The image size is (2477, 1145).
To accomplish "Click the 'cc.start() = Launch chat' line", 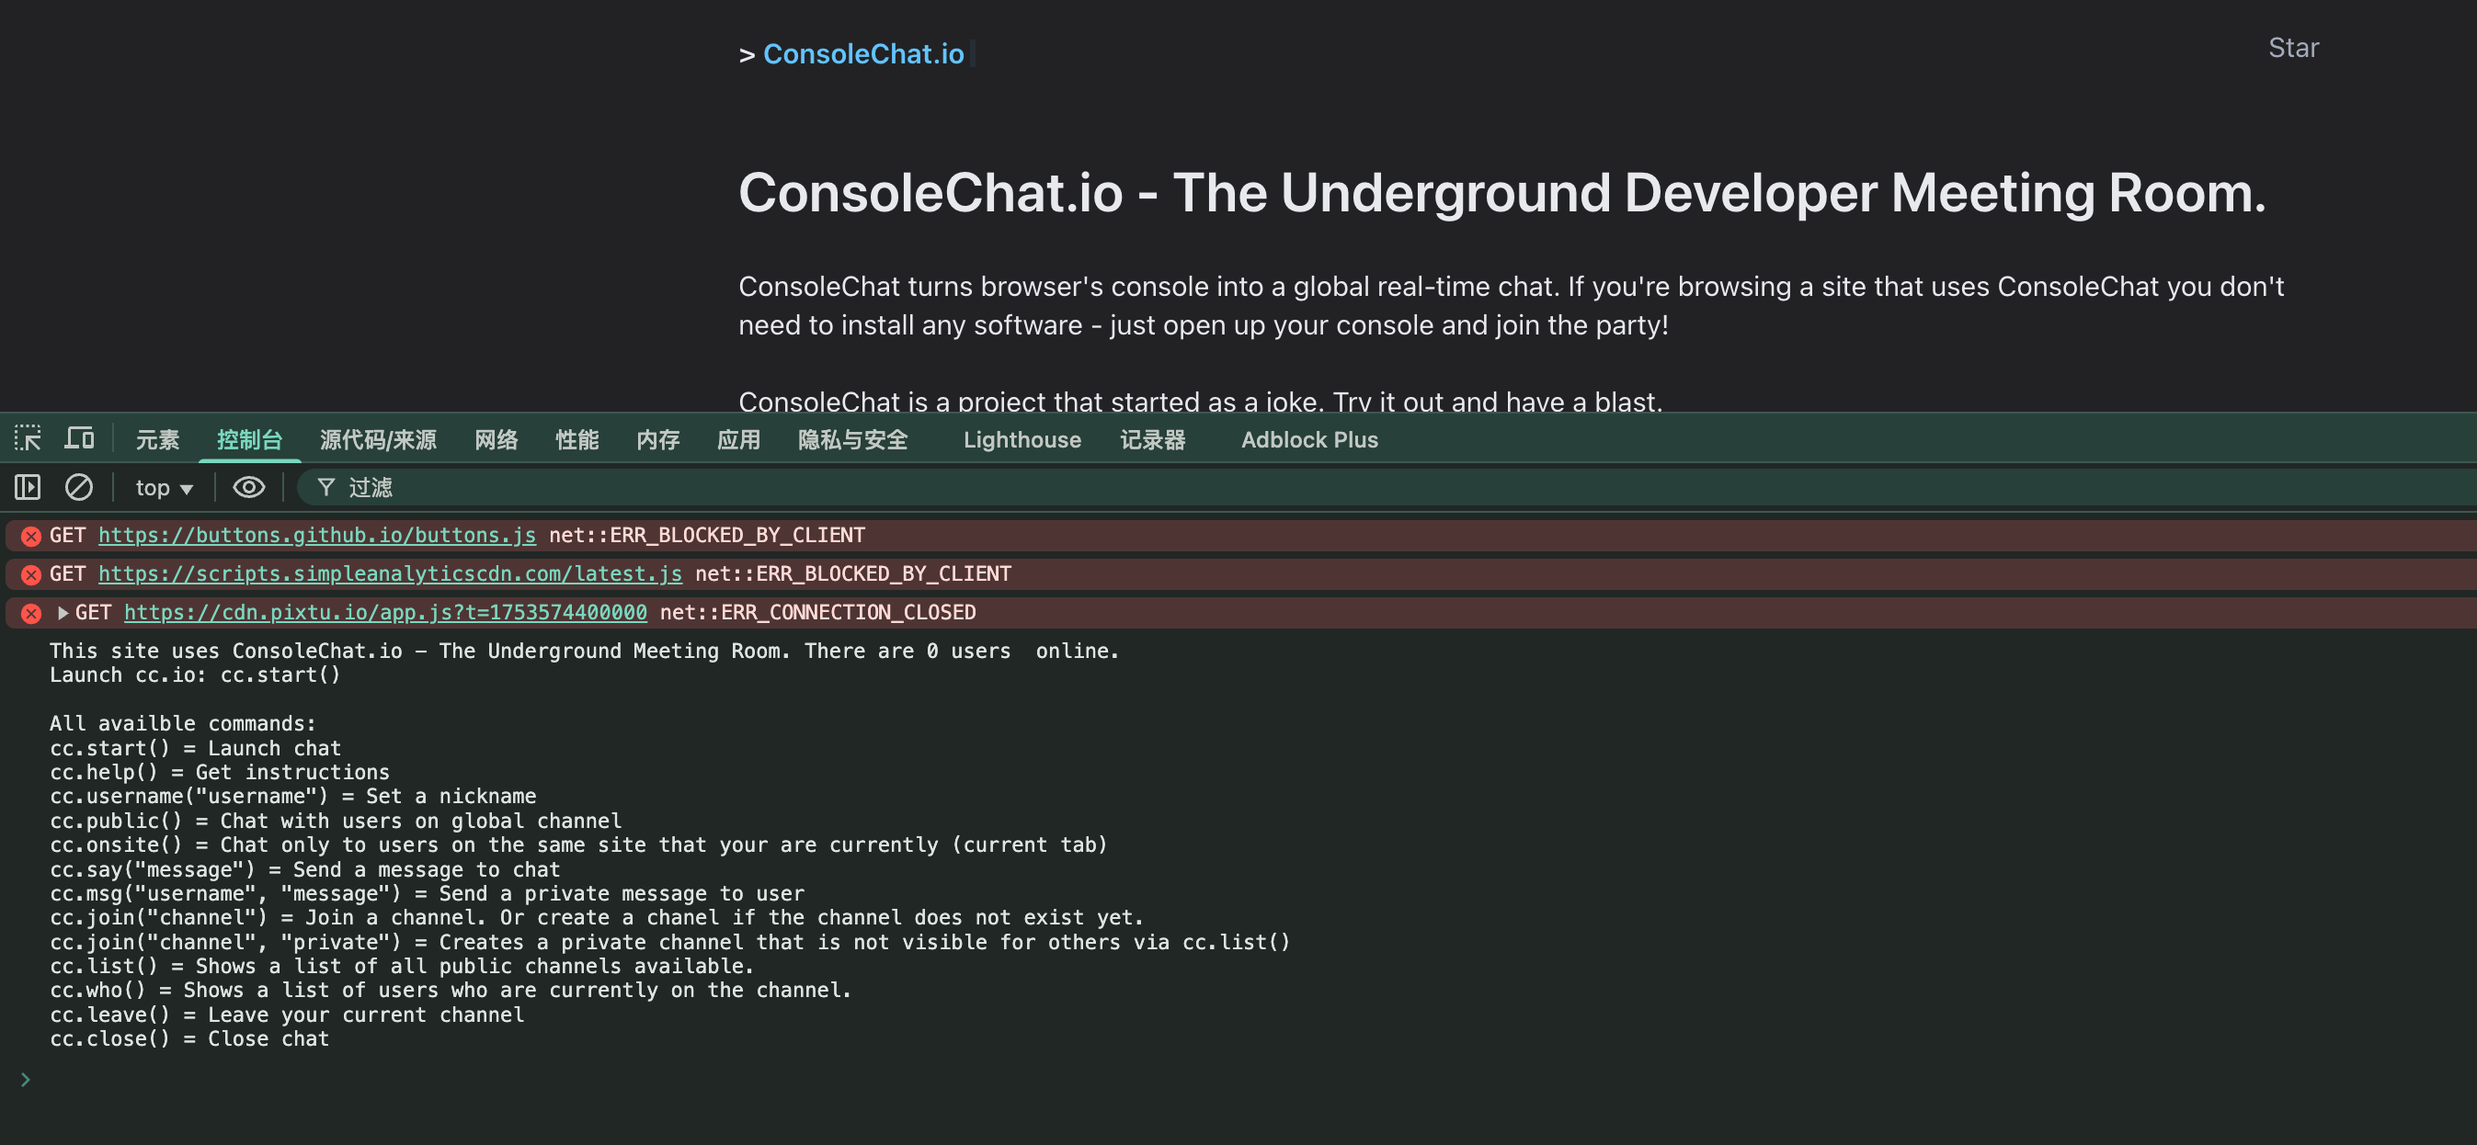I will click(x=195, y=748).
